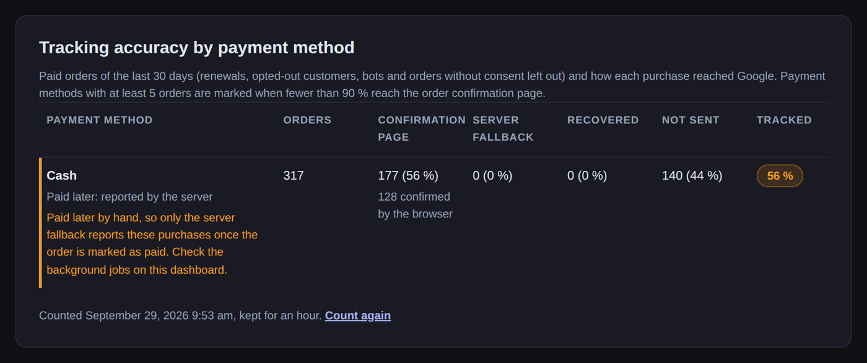867x363 pixels.
Task: Click the '177 (56 %)' confirmation page value
Action: (x=408, y=176)
